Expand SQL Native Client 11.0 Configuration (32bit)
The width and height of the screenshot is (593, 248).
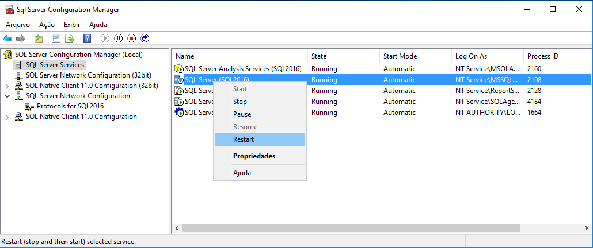7,86
